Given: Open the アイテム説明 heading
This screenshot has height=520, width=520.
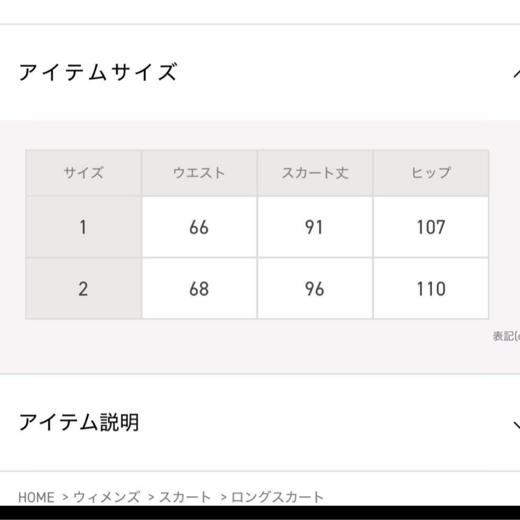Looking at the screenshot, I should tap(79, 422).
